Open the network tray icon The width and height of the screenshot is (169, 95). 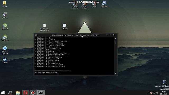tap(154, 93)
